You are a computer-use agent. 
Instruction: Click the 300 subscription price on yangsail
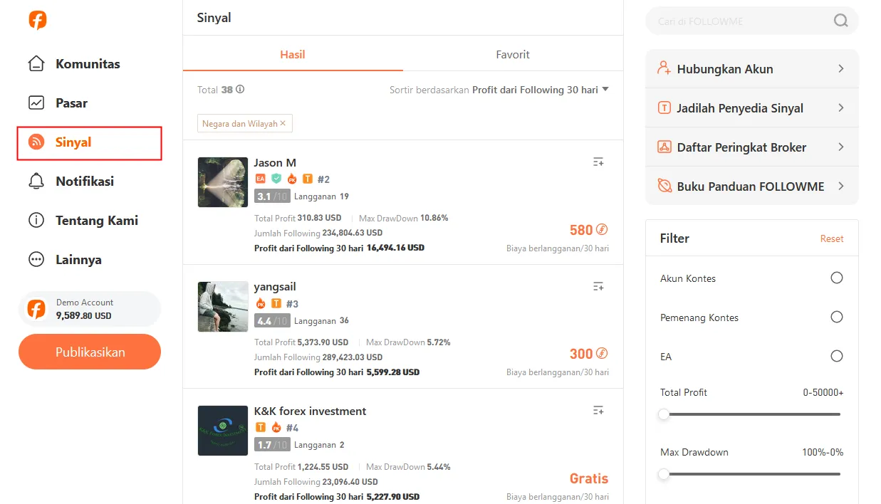coord(581,354)
